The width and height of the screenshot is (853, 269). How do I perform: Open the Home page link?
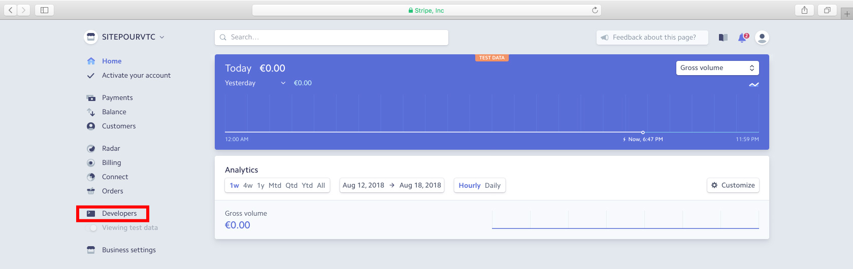tap(112, 61)
